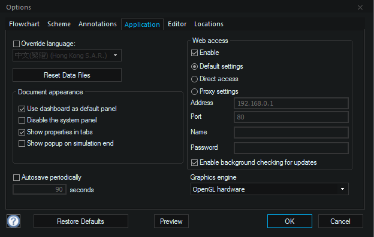Select the Application tab
Viewport: 374px width, 237px height.
click(142, 24)
